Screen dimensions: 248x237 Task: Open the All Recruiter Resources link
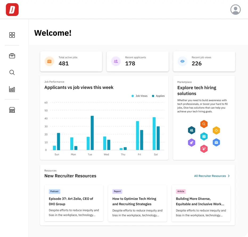210,176
